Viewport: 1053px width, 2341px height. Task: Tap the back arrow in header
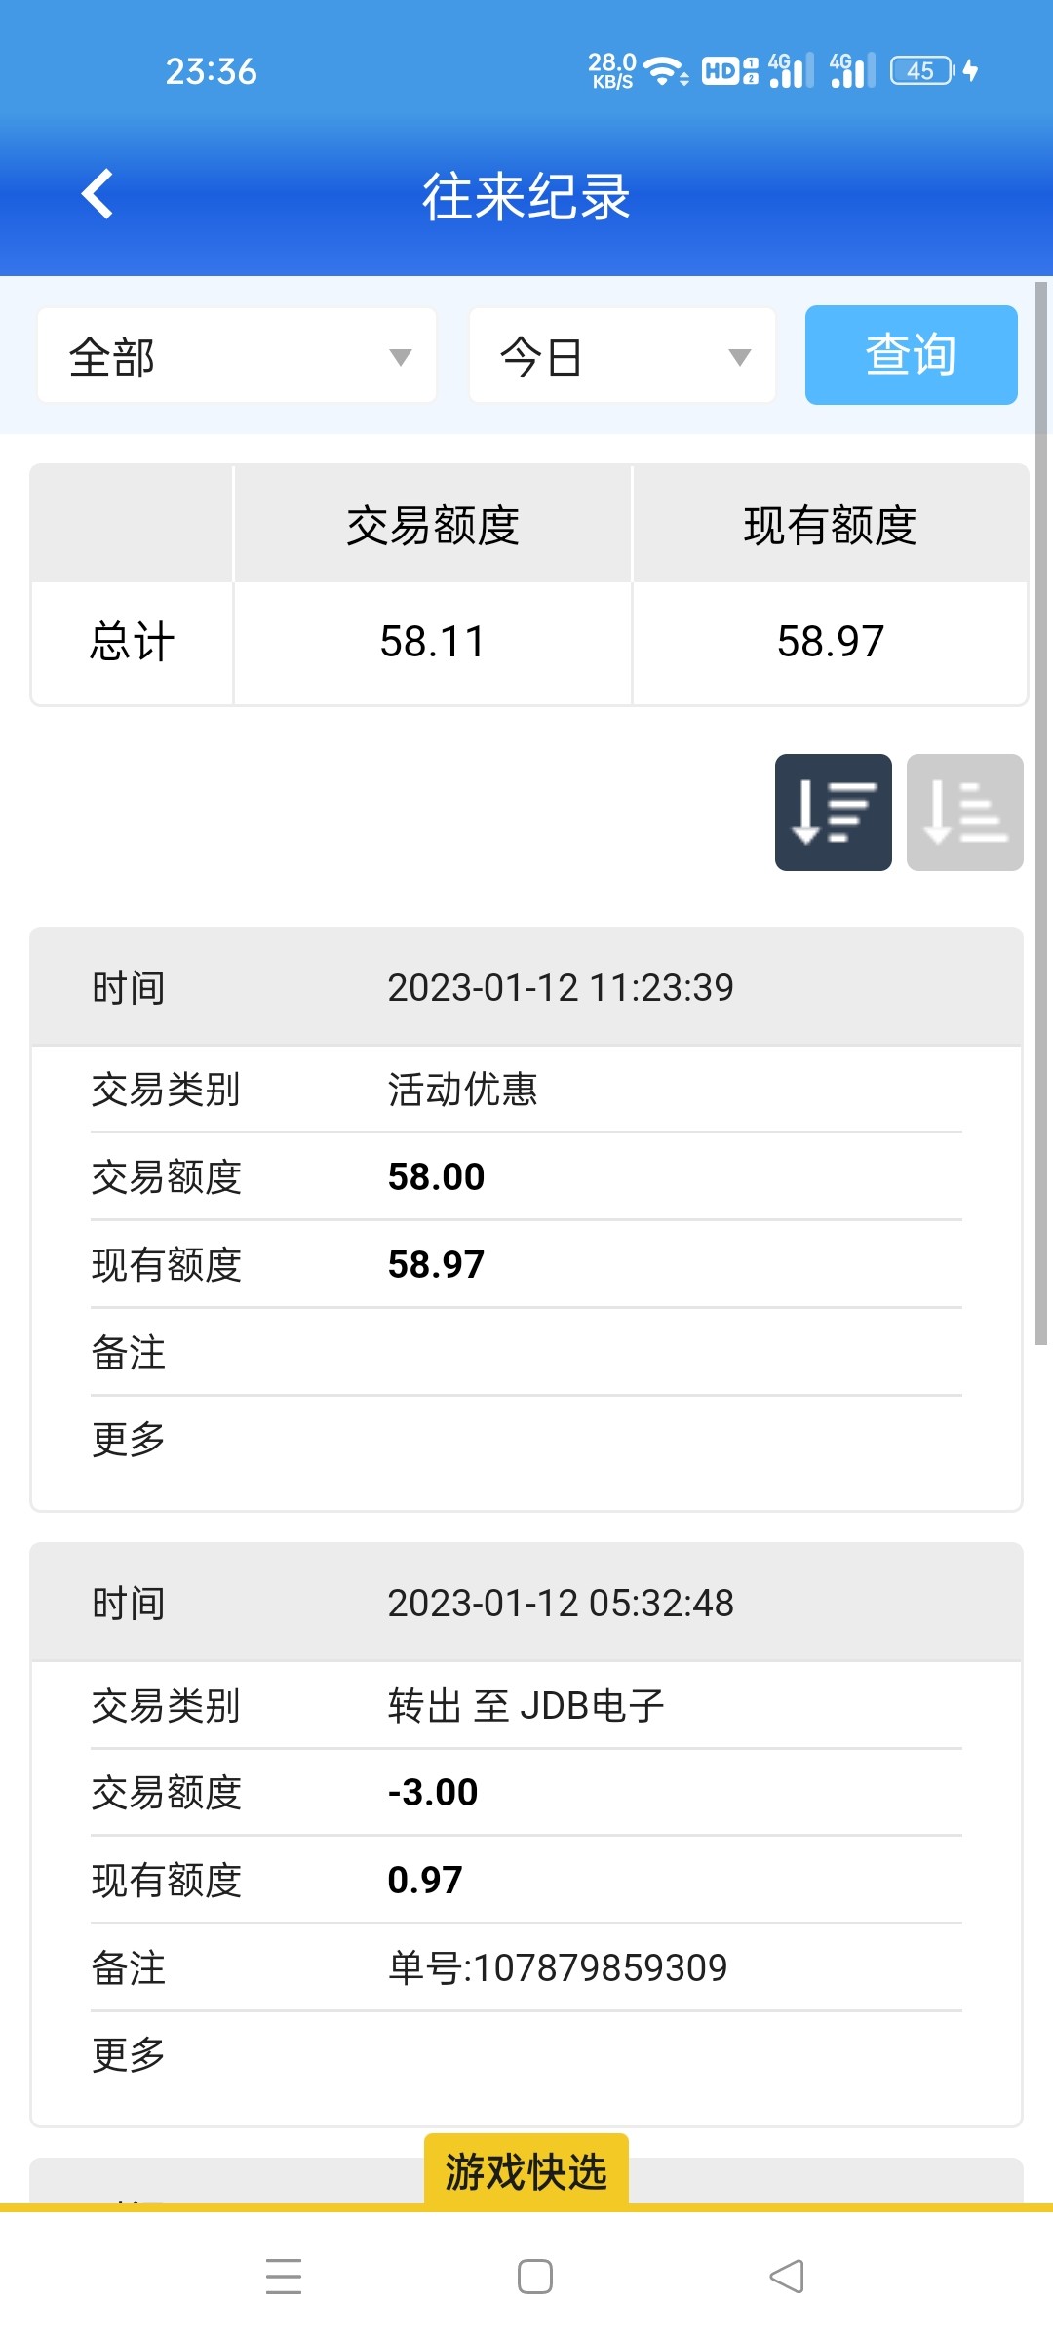(x=97, y=194)
